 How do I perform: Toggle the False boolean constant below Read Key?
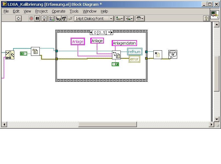[115, 64]
